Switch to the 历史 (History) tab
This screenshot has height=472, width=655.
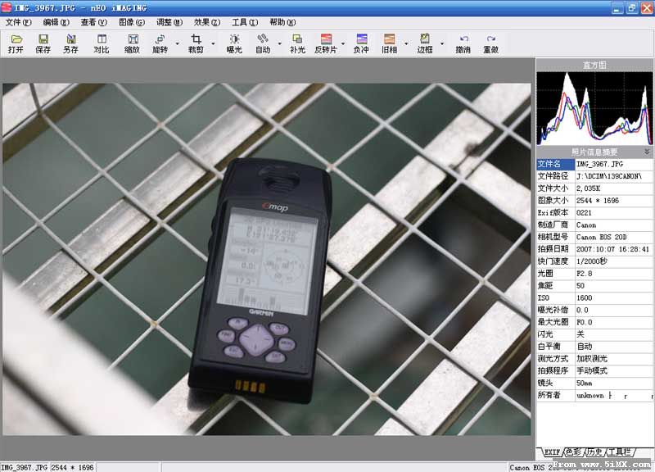pyautogui.click(x=594, y=452)
